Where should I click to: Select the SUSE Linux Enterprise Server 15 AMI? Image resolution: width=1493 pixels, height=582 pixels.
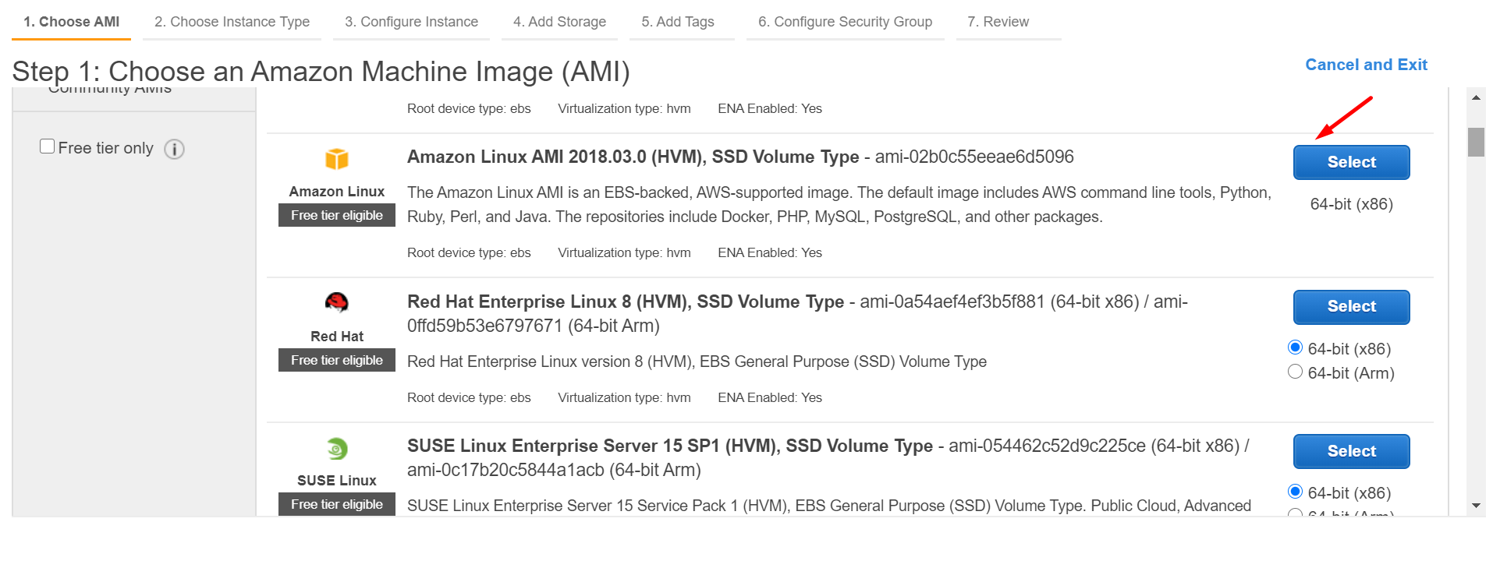pos(1351,451)
